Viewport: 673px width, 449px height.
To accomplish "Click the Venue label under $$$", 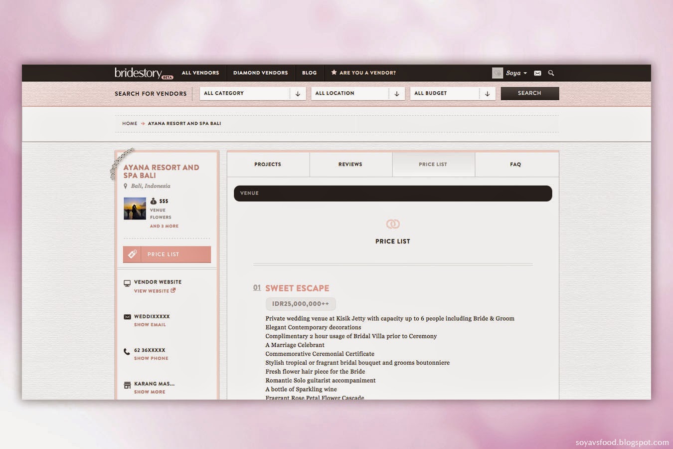I will pyautogui.click(x=158, y=210).
